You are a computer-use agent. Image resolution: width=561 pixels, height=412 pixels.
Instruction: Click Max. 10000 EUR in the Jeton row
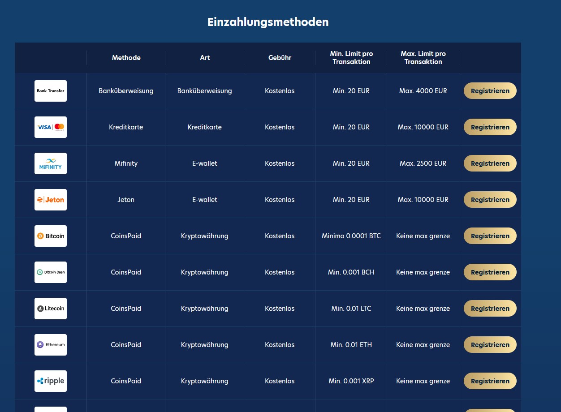click(x=423, y=200)
